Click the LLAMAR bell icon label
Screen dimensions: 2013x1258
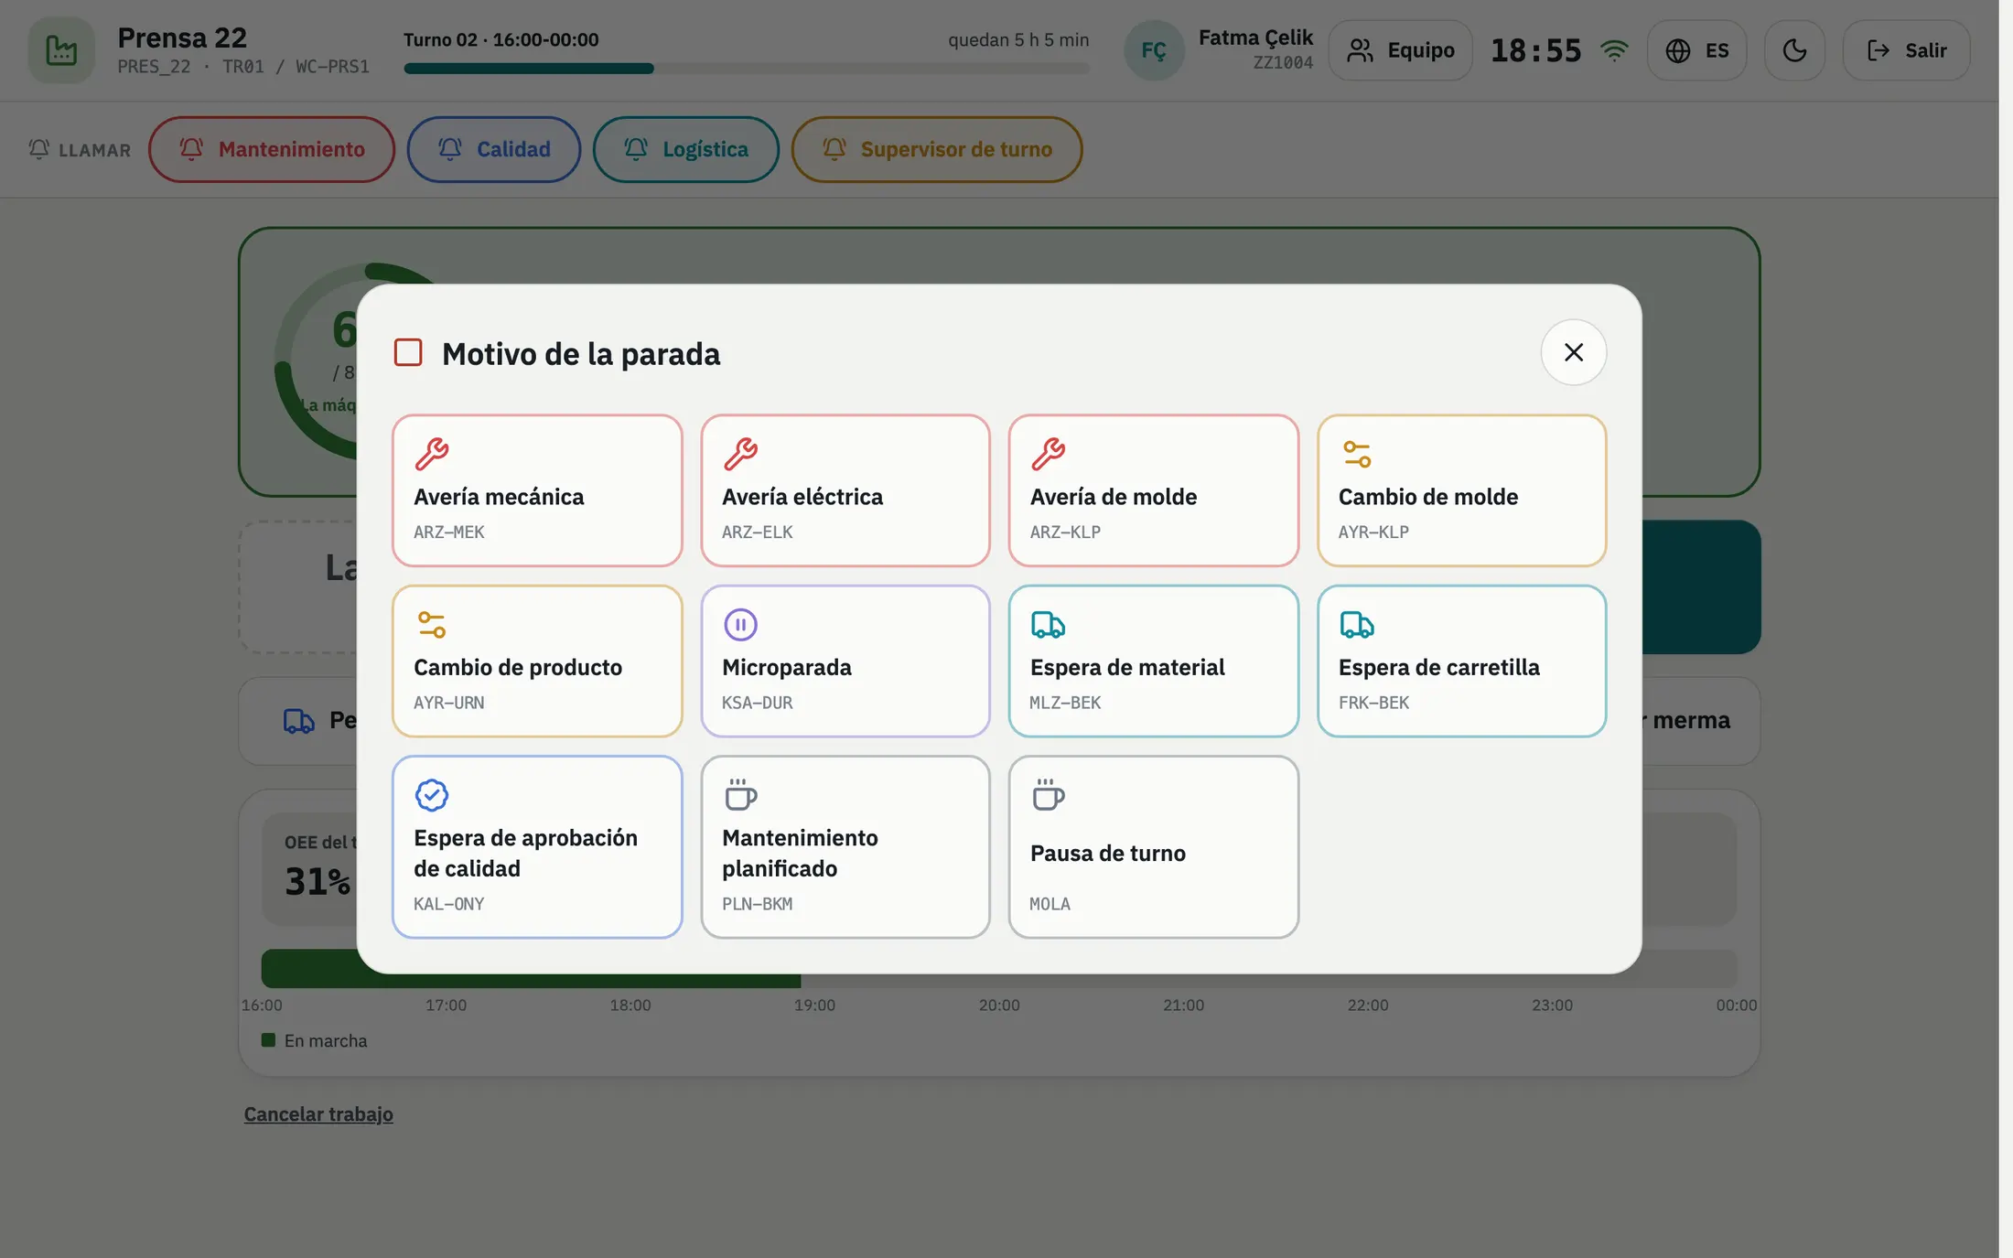coord(80,149)
